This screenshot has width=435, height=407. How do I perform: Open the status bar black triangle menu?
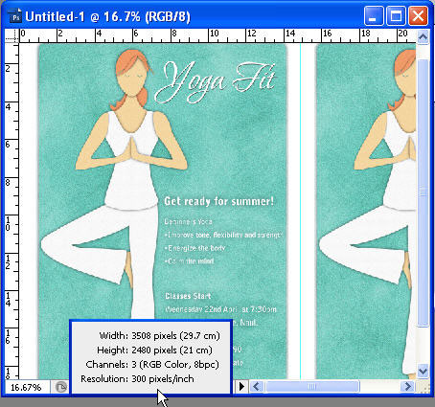pyautogui.click(x=241, y=387)
